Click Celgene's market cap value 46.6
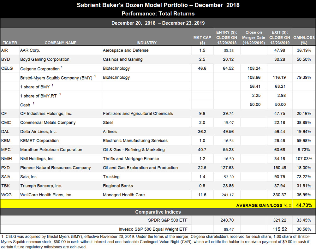Image resolution: width=316 pixels, height=249 pixels. click(202, 68)
